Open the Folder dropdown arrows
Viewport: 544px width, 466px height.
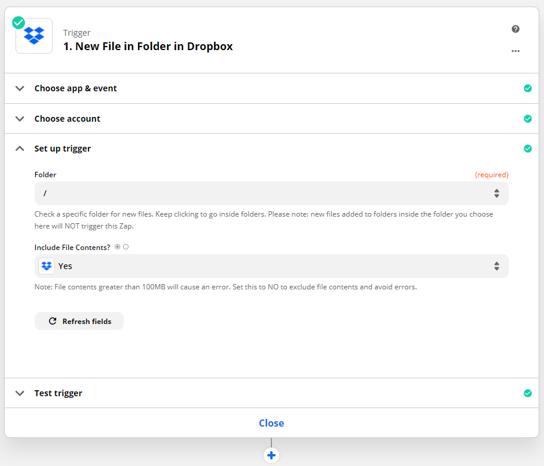pos(496,193)
